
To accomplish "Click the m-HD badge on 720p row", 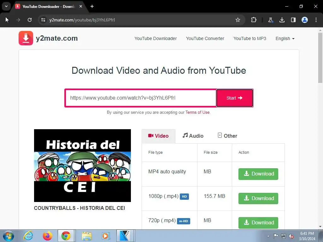I will coord(184,221).
